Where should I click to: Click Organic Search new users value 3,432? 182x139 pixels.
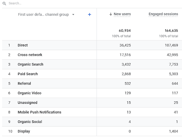coord(126,64)
